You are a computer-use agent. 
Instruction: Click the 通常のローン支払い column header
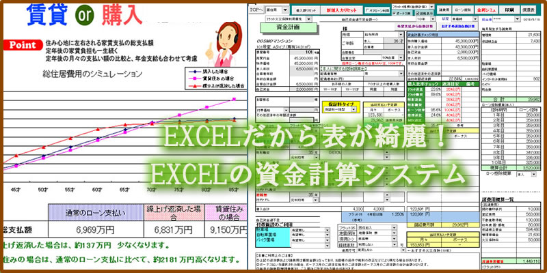[95, 213]
